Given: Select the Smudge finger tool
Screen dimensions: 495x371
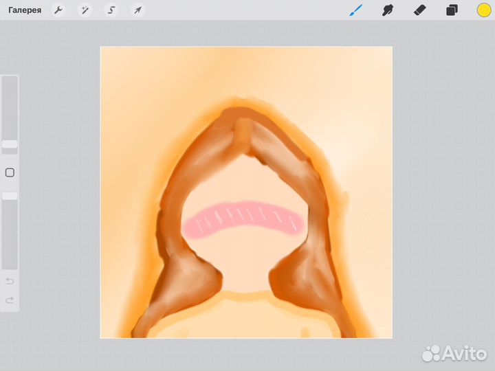Looking at the screenshot, I should 388,10.
